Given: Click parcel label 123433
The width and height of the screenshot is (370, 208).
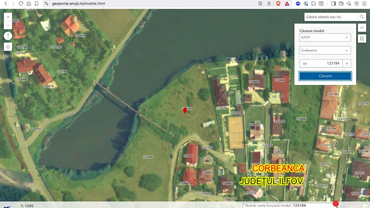Looking at the screenshot, I should pyautogui.click(x=206, y=194).
